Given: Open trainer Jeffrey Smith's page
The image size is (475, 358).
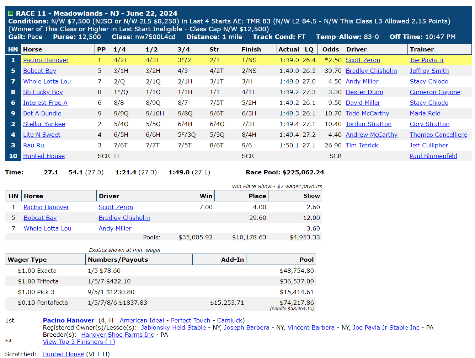Looking at the screenshot, I should (x=429, y=71).
